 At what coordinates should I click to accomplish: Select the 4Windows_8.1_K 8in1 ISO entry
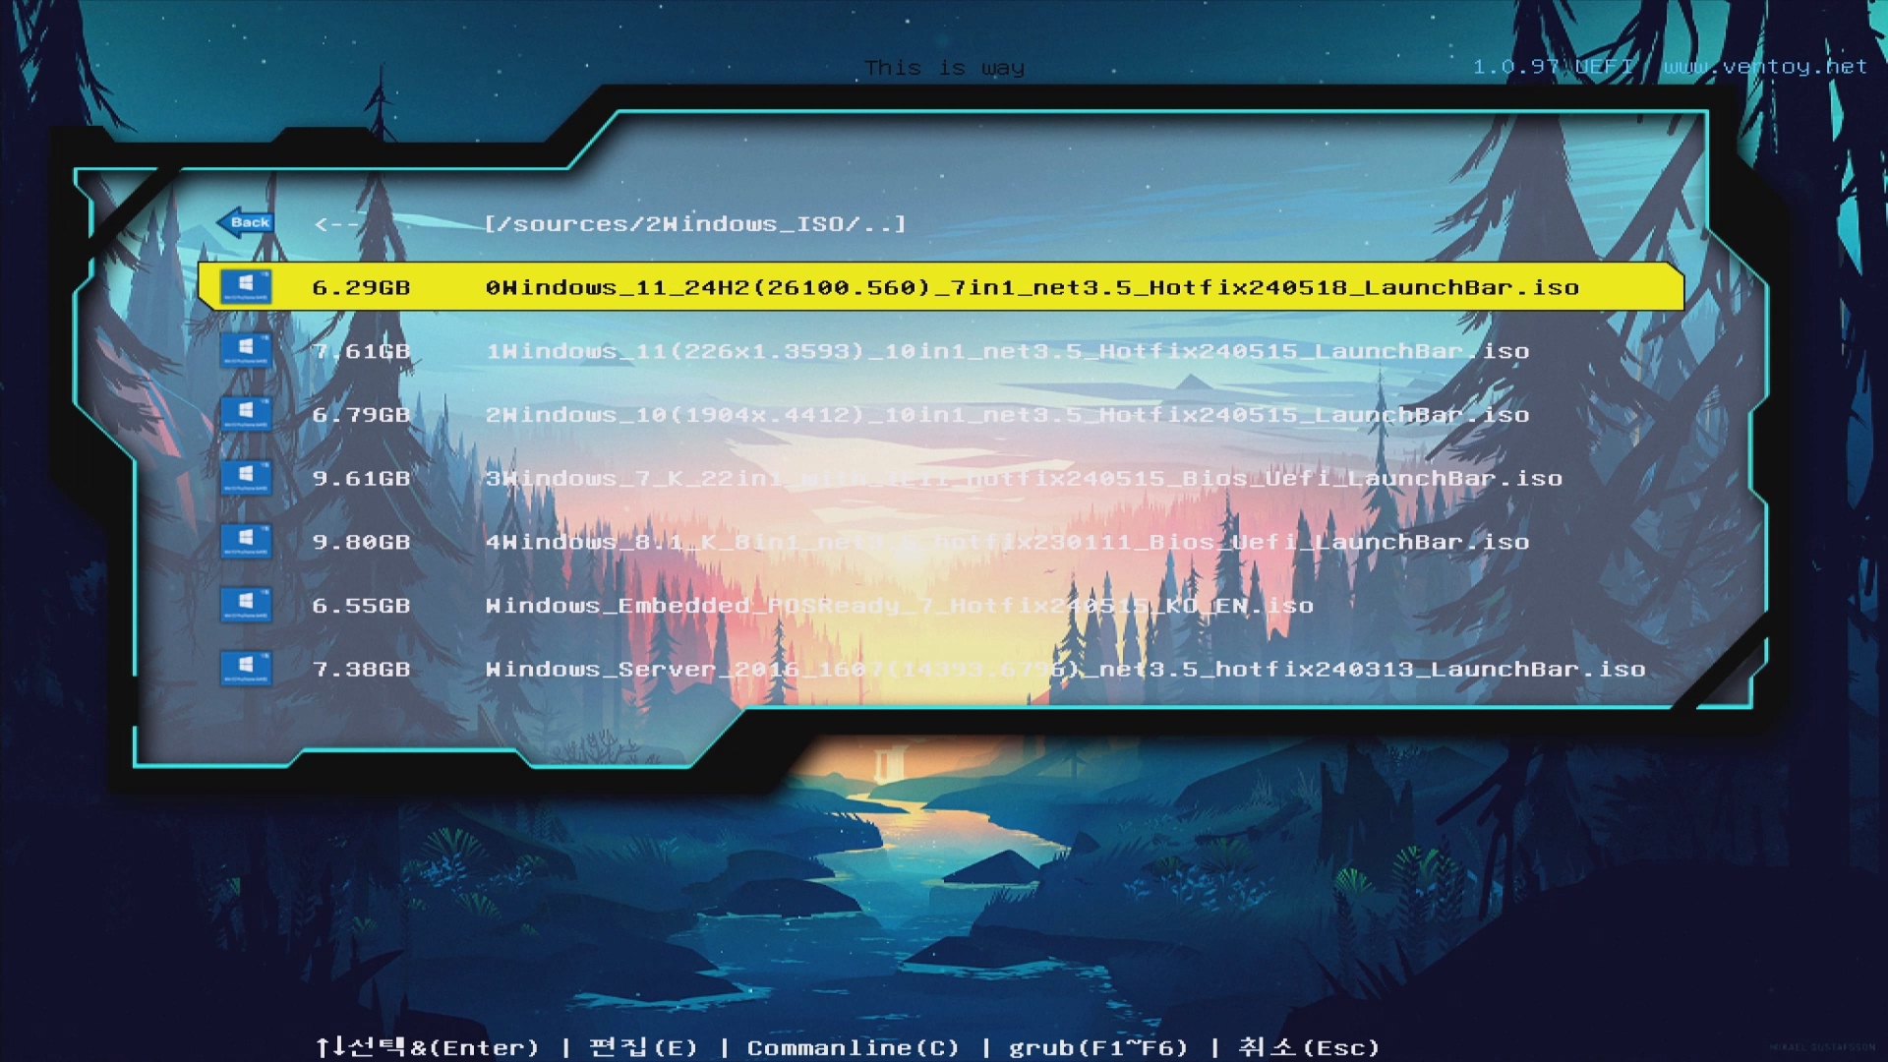(x=1007, y=543)
